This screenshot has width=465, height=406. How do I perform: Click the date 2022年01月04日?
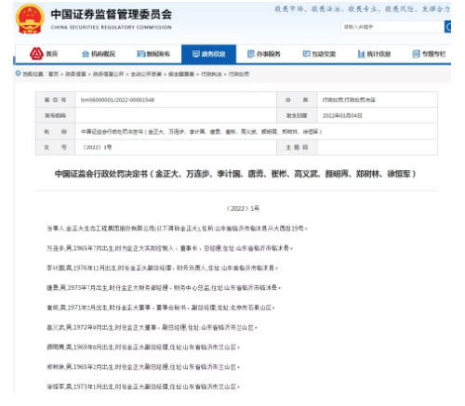pyautogui.click(x=342, y=115)
